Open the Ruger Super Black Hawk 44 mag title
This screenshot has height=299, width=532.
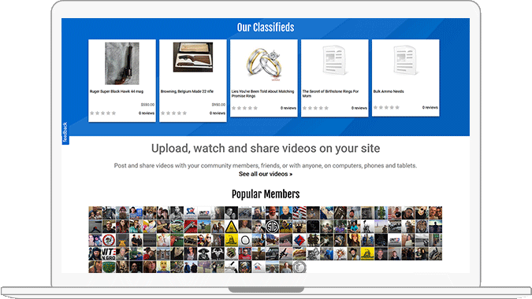point(117,91)
